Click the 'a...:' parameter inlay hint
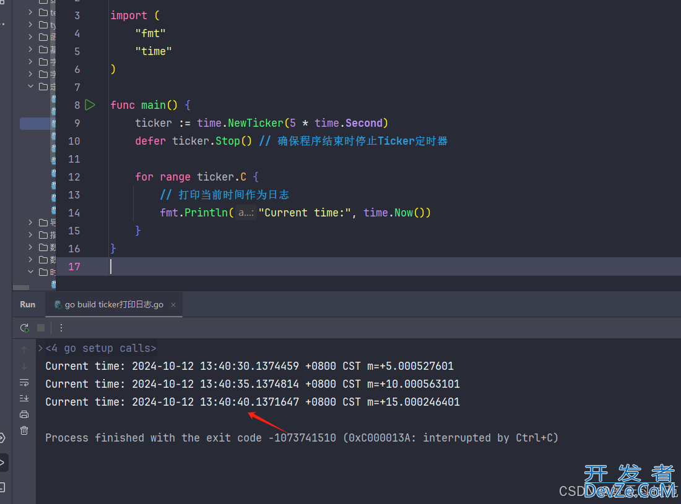Image resolution: width=681 pixels, height=504 pixels. coord(246,213)
